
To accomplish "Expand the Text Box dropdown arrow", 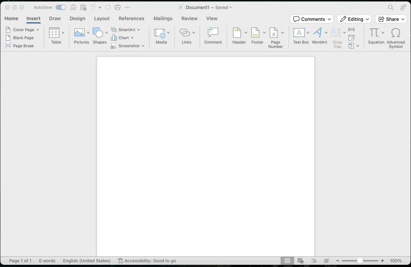I will pyautogui.click(x=308, y=33).
